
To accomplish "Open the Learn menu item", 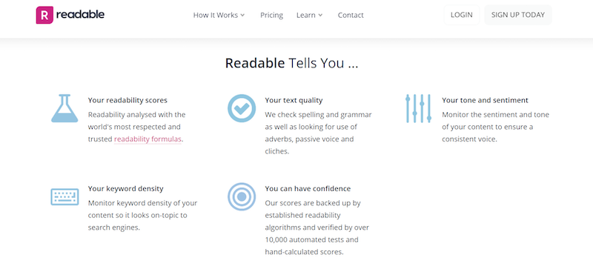I will click(306, 15).
